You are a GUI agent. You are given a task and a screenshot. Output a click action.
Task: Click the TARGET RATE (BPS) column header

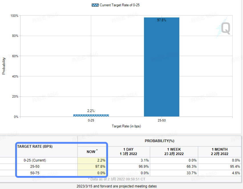pos(35,147)
